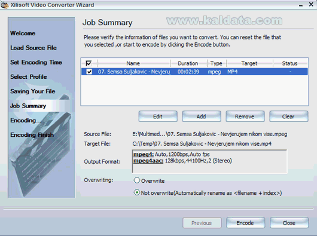
Task: Clear the file list with Clear button
Action: coord(289,117)
